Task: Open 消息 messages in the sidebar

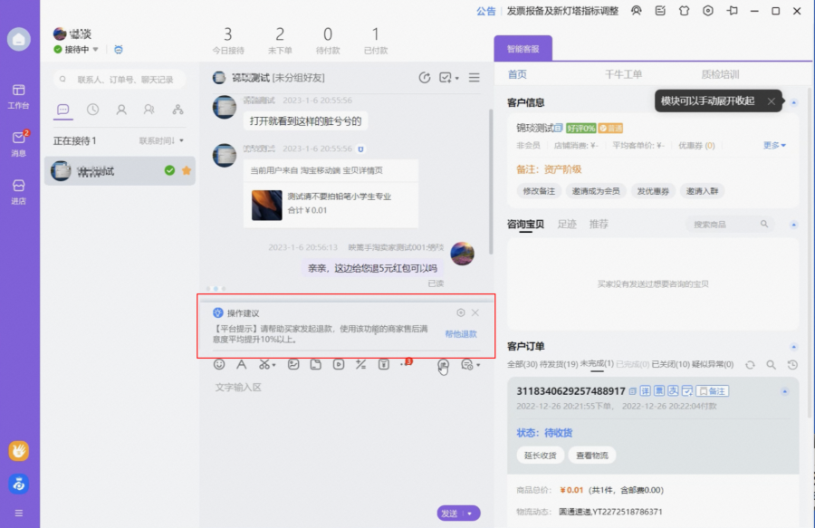Action: [18, 144]
